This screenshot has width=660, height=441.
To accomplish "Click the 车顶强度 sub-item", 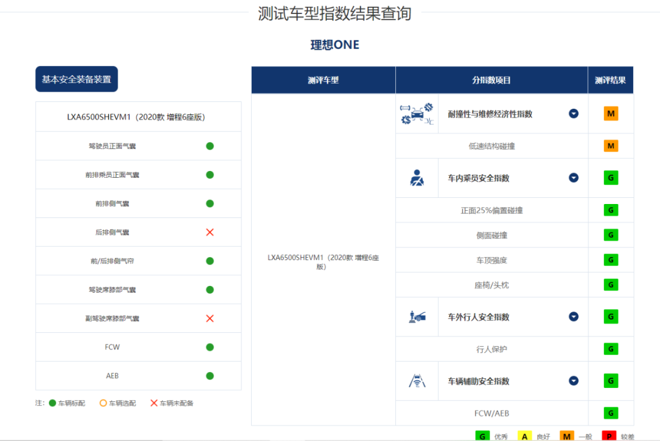I will (x=491, y=260).
